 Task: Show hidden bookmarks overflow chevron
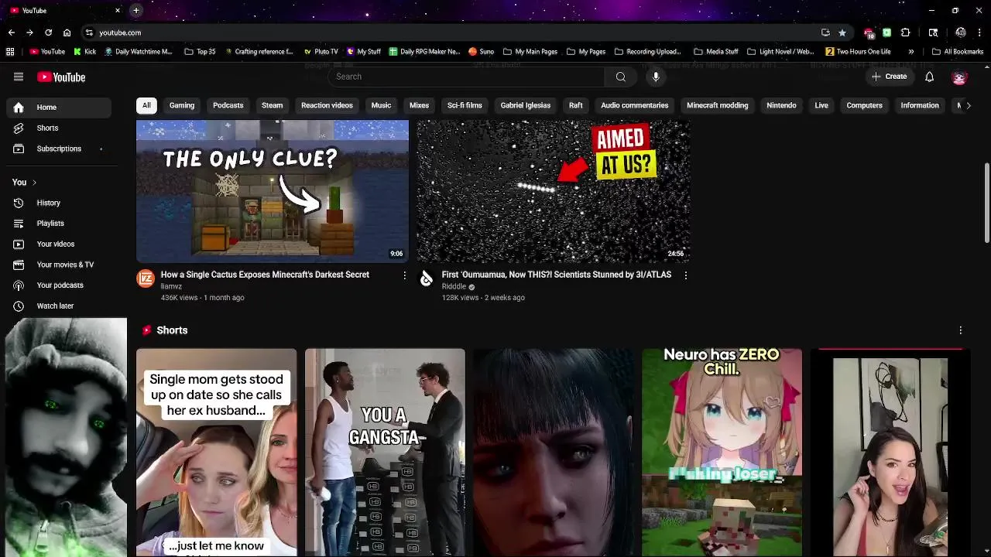tap(911, 52)
